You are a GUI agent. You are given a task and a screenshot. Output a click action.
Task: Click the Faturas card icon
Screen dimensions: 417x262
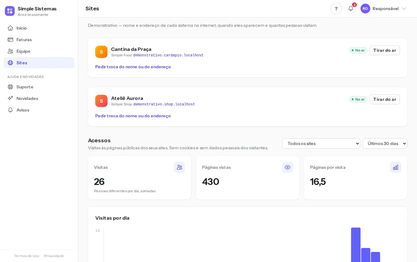click(x=10, y=40)
